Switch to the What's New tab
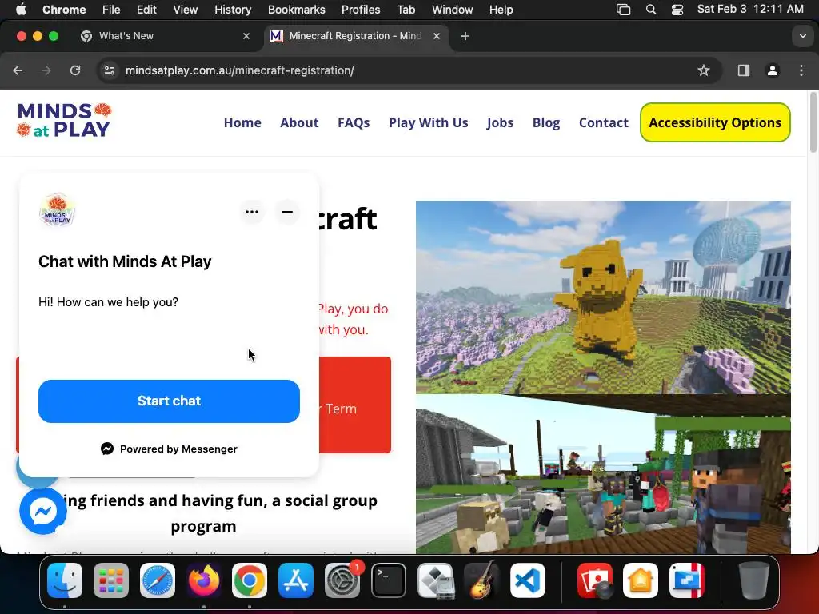 click(166, 36)
